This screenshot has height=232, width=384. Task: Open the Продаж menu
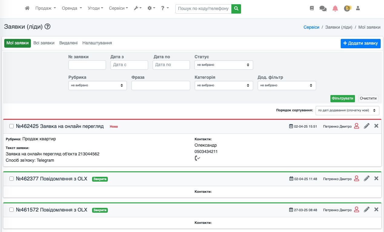(x=45, y=8)
